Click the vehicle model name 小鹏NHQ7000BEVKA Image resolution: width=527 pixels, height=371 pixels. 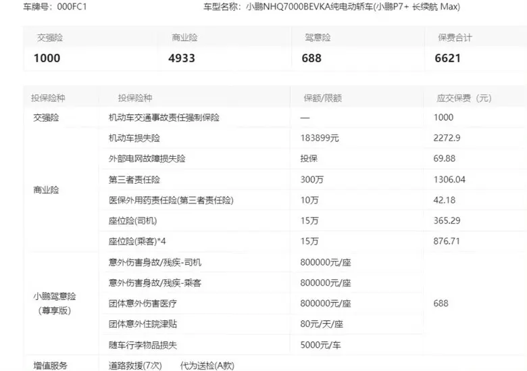point(288,7)
